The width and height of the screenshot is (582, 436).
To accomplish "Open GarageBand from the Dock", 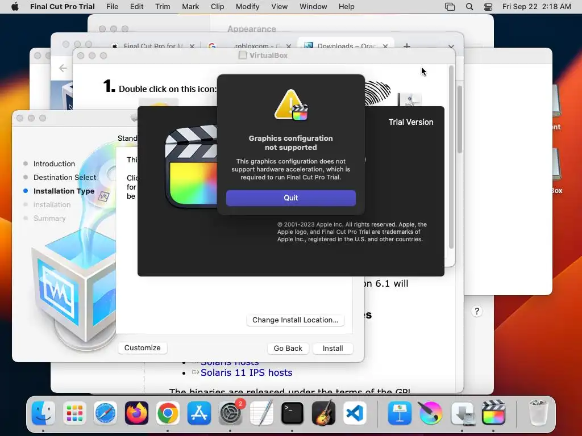I will point(323,413).
